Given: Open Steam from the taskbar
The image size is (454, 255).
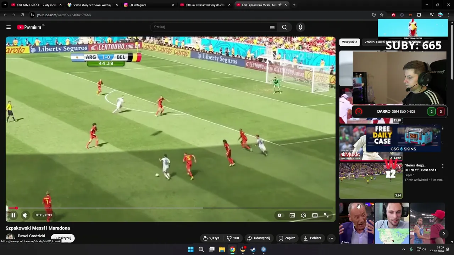Looking at the screenshot, I should point(253,249).
